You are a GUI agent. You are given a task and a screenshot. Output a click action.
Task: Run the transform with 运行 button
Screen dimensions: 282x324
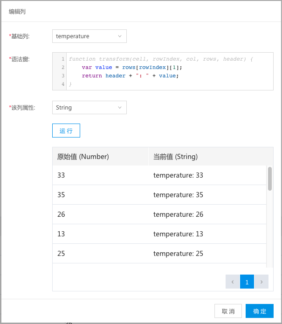(66, 131)
